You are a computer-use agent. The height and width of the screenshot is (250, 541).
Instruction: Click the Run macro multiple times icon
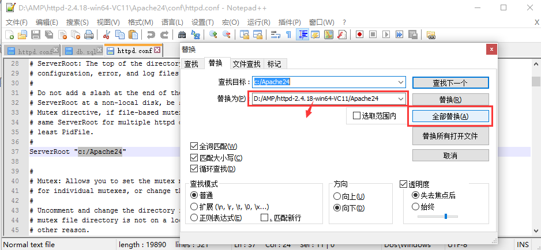click(x=399, y=35)
